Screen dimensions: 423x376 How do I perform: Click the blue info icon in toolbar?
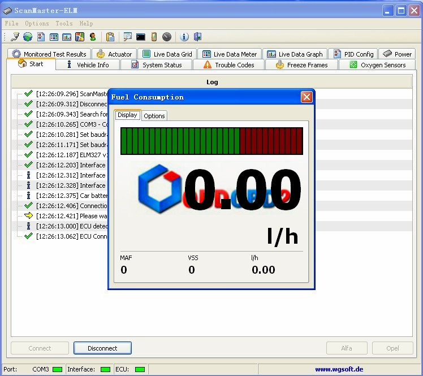pos(184,37)
